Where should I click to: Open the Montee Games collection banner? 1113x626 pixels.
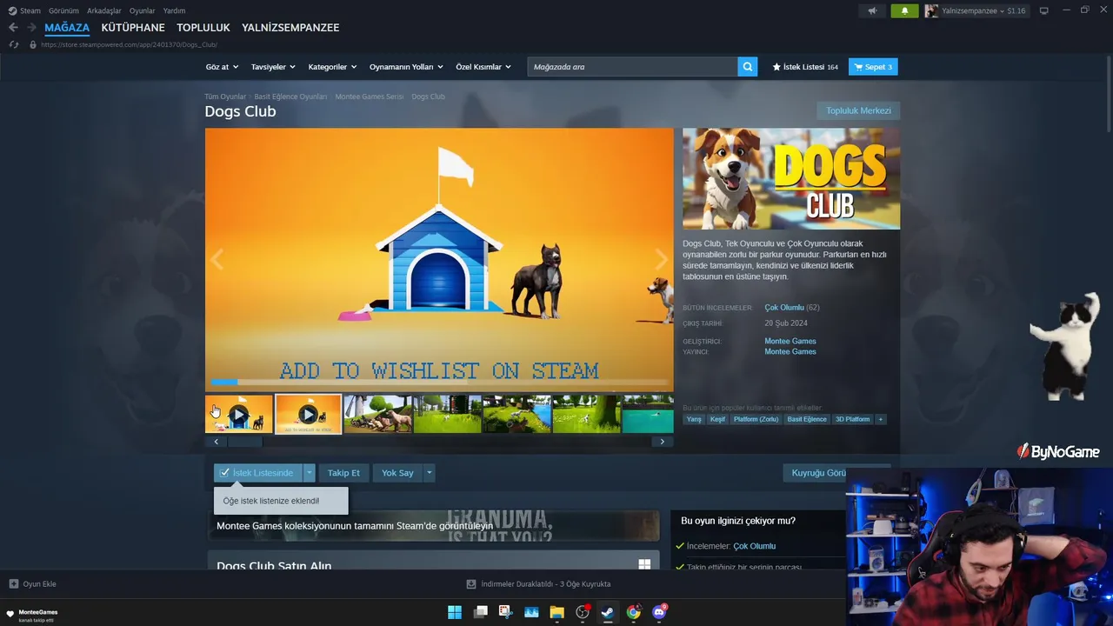coord(433,525)
